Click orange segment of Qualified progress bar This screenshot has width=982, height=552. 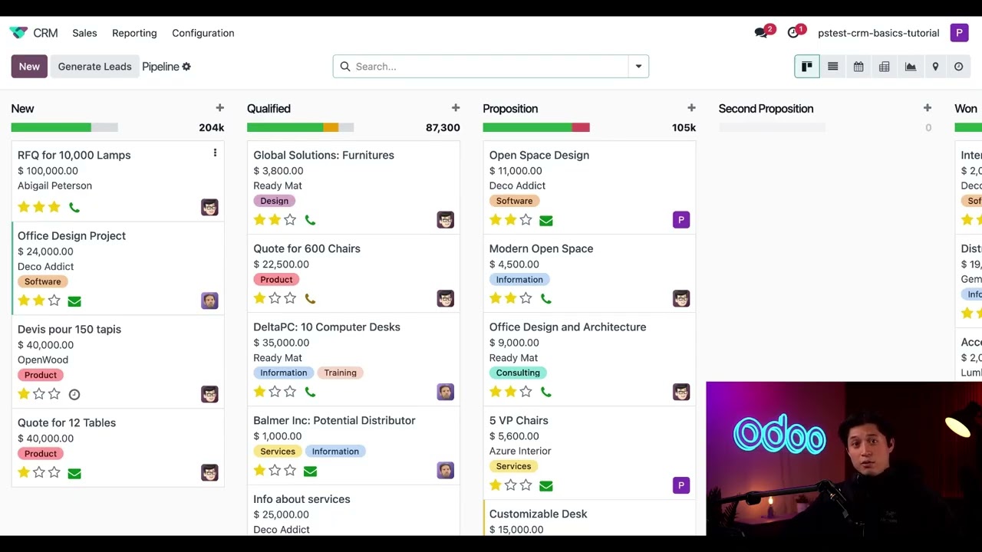[331, 127]
